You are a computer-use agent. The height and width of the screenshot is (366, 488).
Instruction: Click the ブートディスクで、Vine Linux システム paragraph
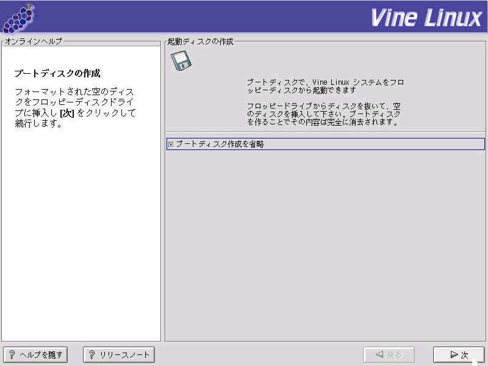[x=325, y=86]
